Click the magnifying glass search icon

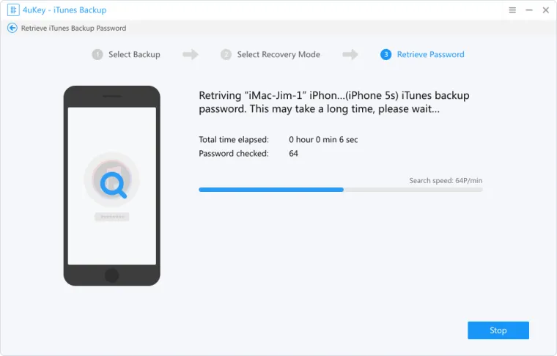[113, 185]
